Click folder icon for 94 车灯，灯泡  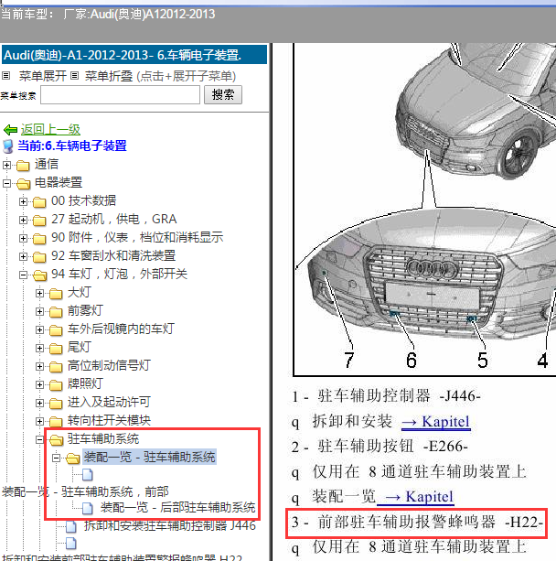coord(39,275)
